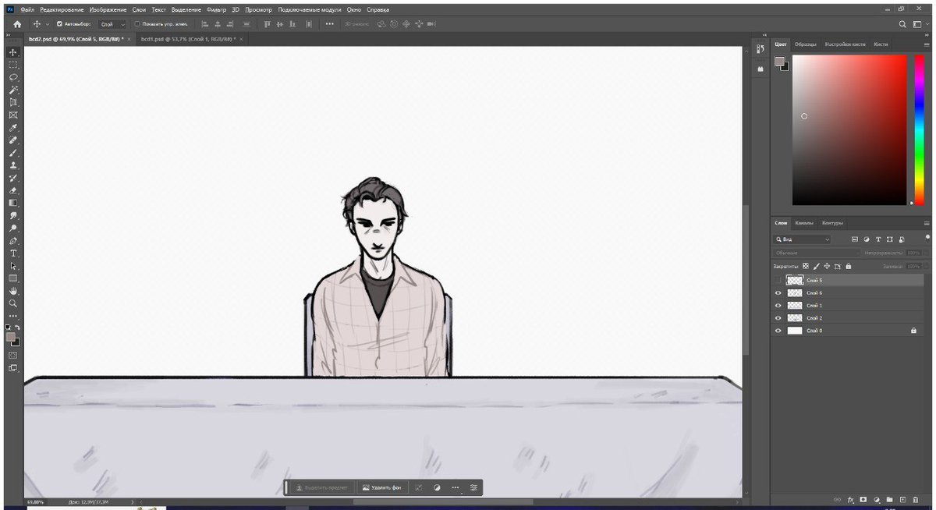This screenshot has width=936, height=510.
Task: Hide layer Слой 2
Action: (x=778, y=318)
